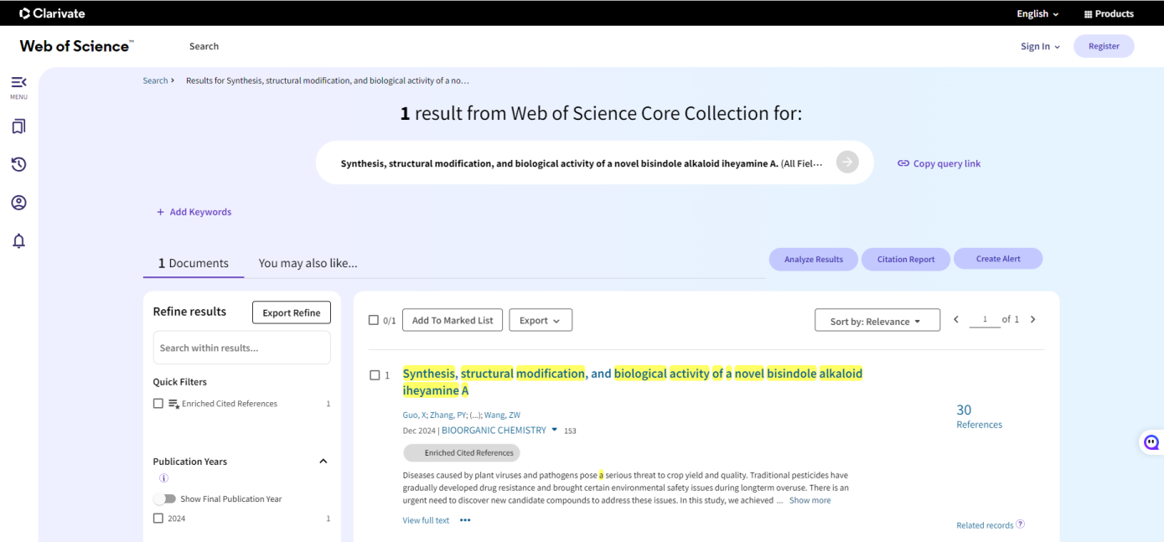
Task: Click author Guo, X link
Action: pos(414,415)
